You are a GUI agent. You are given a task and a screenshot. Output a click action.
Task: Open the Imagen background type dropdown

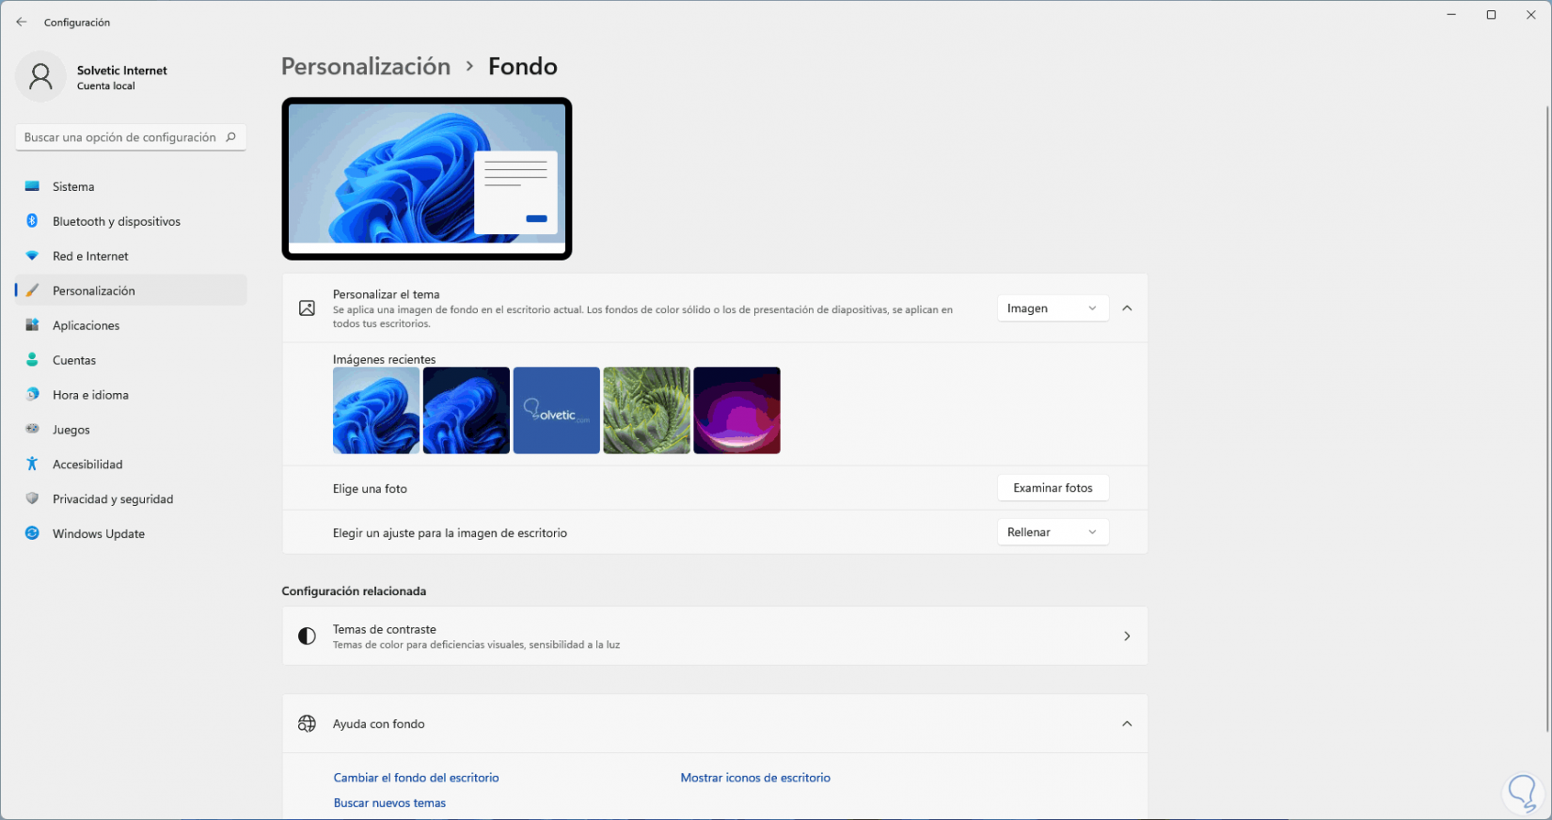tap(1053, 308)
